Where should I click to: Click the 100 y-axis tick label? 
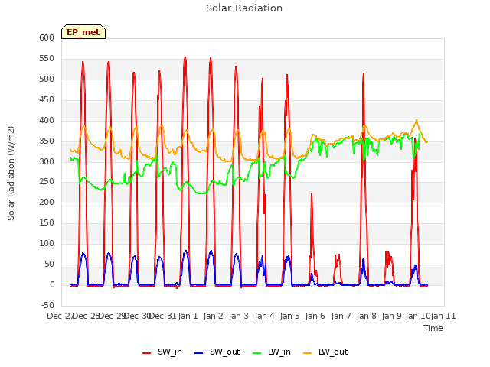coord(47,243)
